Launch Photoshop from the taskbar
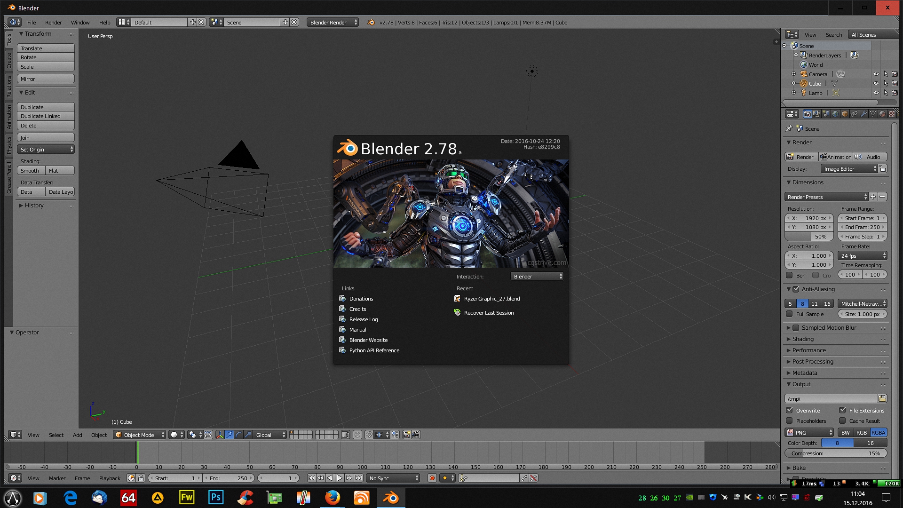Viewport: 903px width, 508px height. [216, 498]
